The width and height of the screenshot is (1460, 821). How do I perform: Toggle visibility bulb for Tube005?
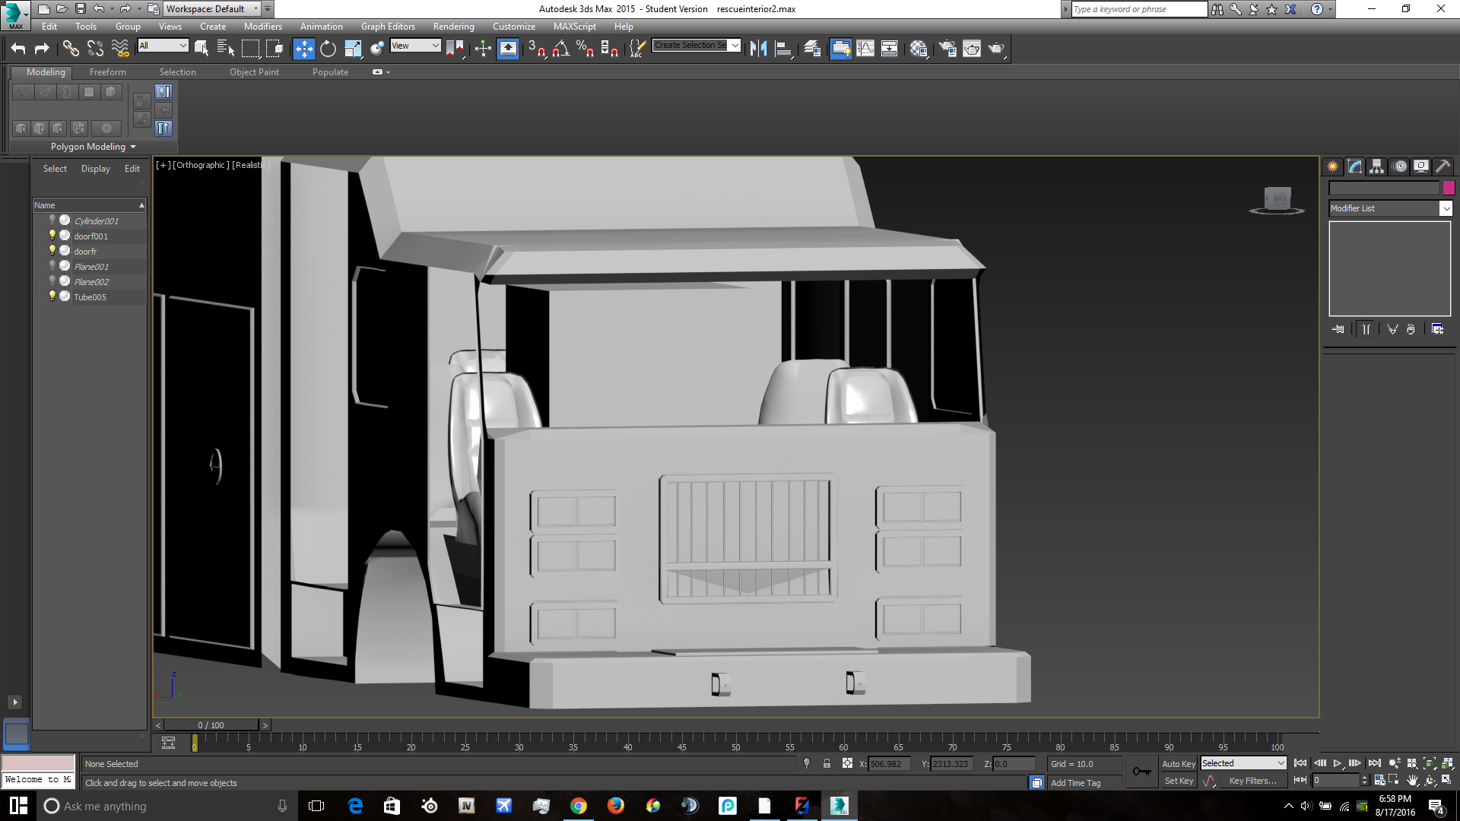pyautogui.click(x=52, y=296)
